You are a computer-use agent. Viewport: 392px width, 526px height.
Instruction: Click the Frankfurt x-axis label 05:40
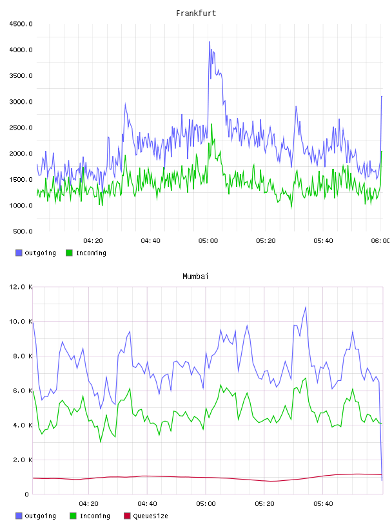pos(323,241)
